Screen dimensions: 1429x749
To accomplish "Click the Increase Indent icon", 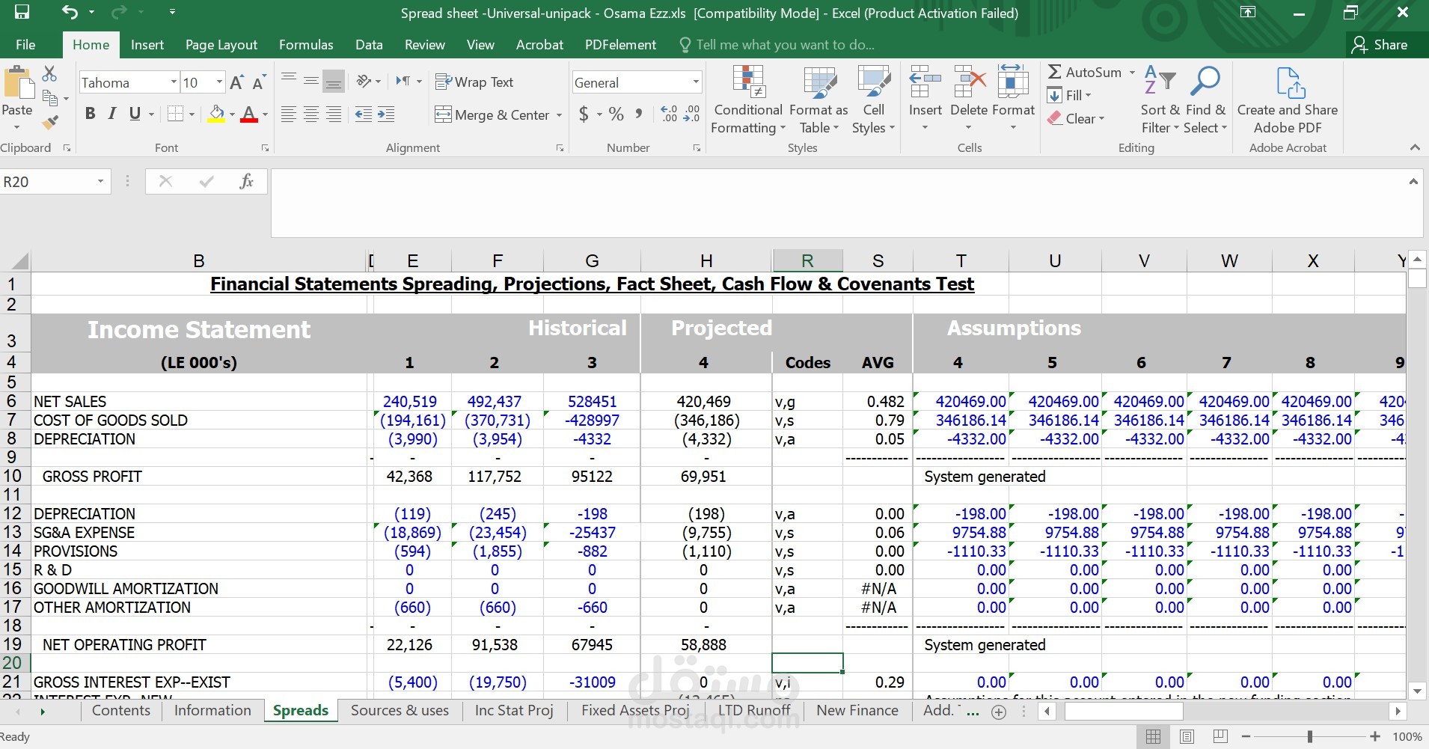I will (386, 114).
